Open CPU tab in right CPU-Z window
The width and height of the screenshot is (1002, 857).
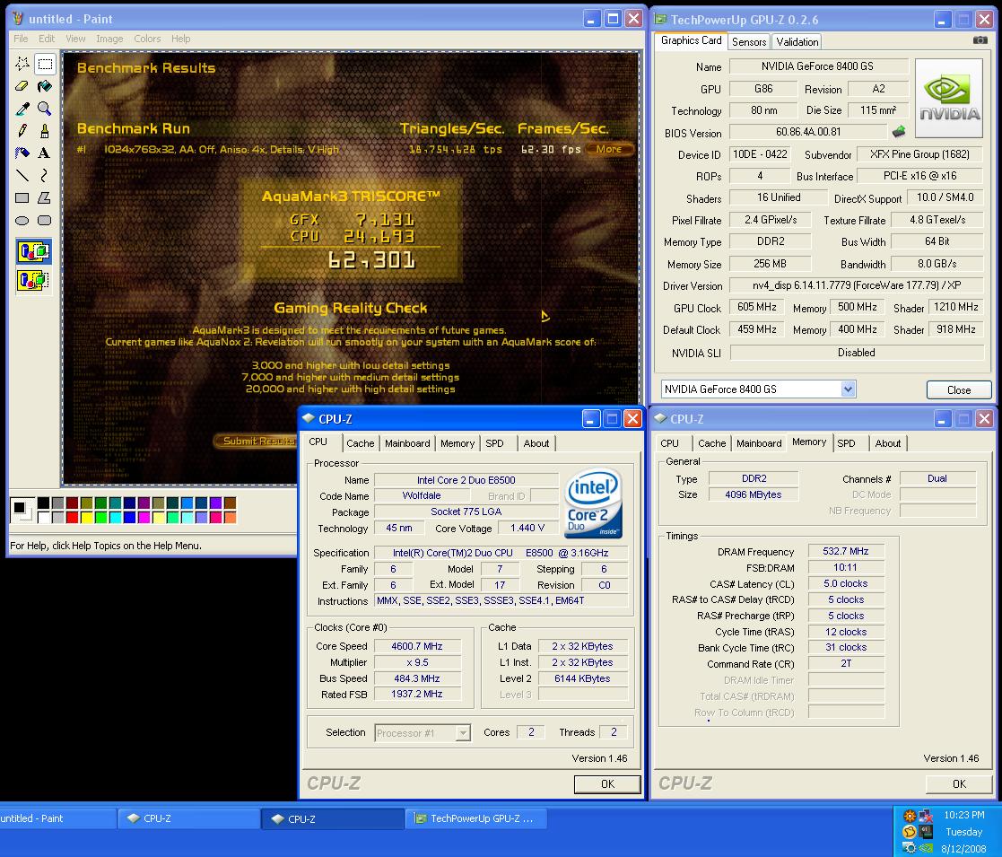coord(670,443)
